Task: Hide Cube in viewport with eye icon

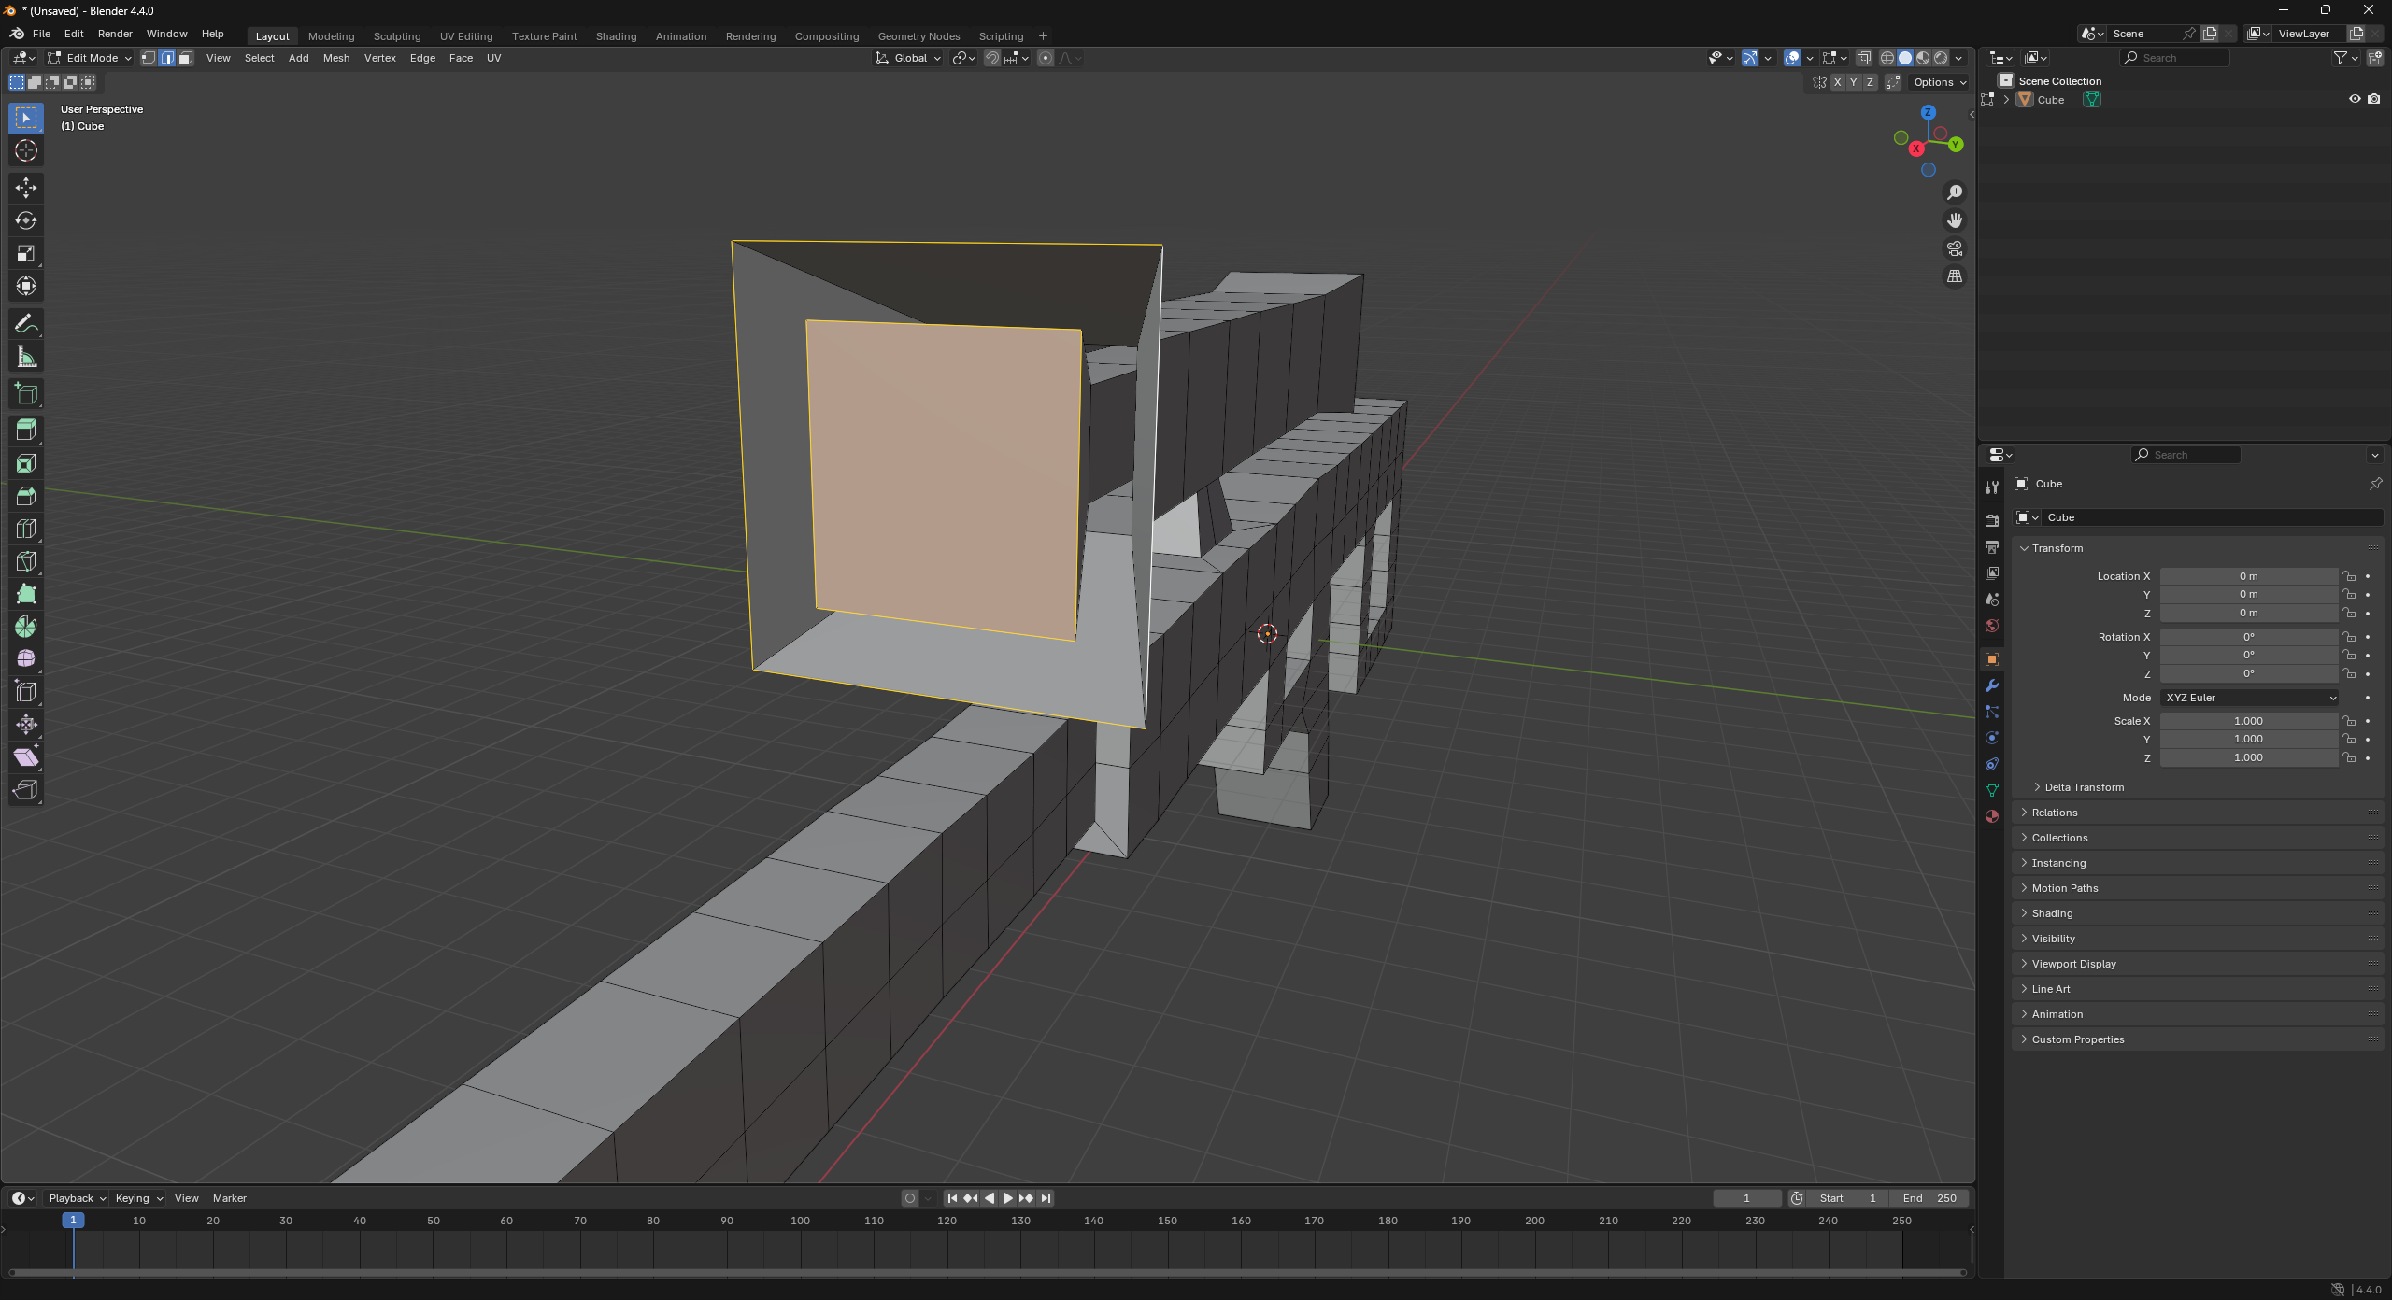Action: click(x=2355, y=99)
